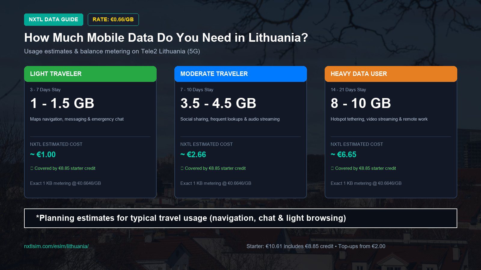Click the starter credit note in Moderate Traveler card

coord(213,168)
